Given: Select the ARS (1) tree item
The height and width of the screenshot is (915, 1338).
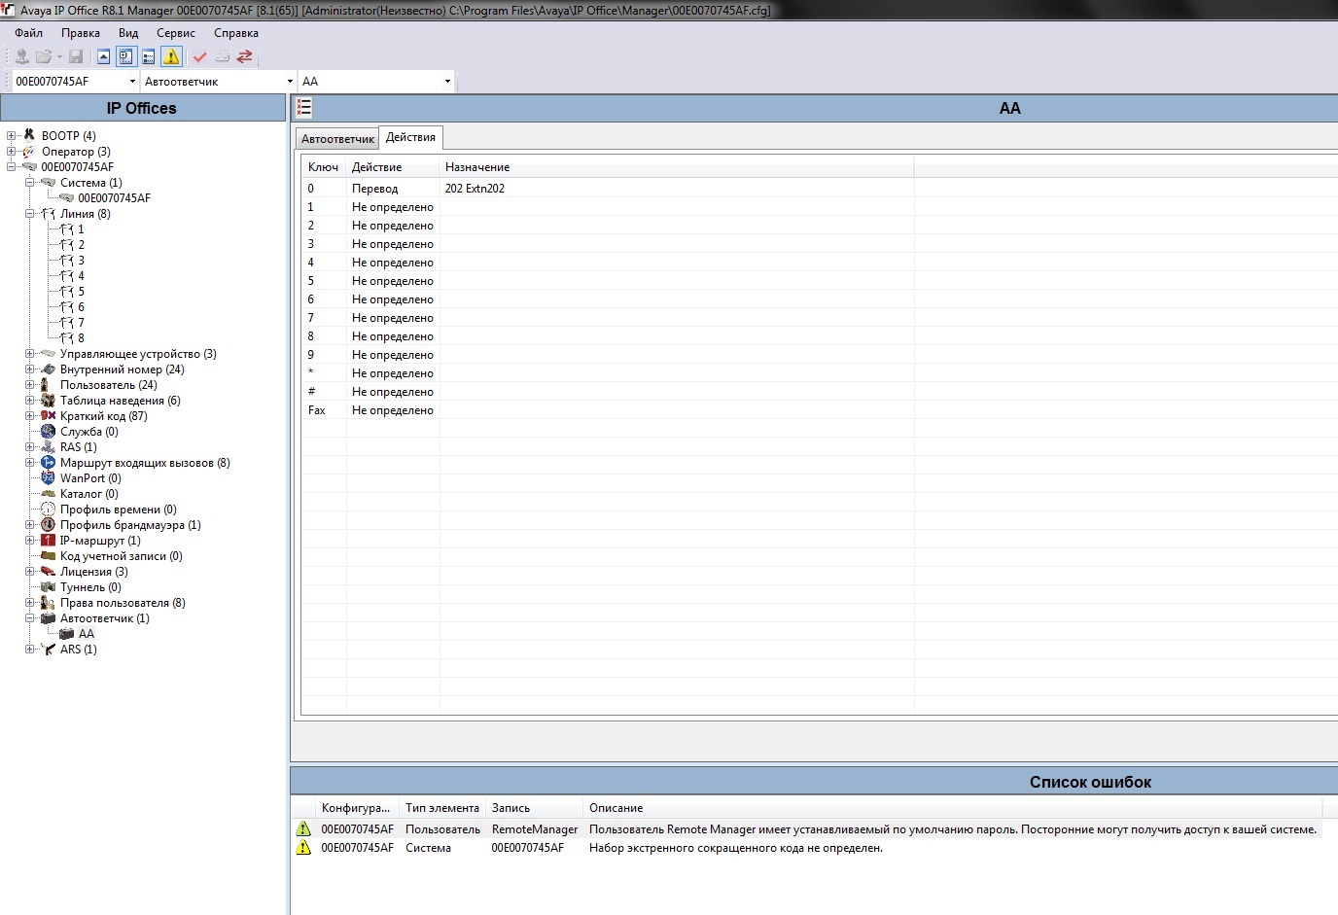Looking at the screenshot, I should tap(78, 650).
